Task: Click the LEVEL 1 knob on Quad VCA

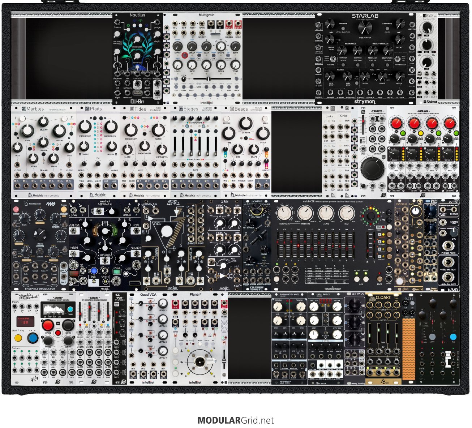Action: 163,303
